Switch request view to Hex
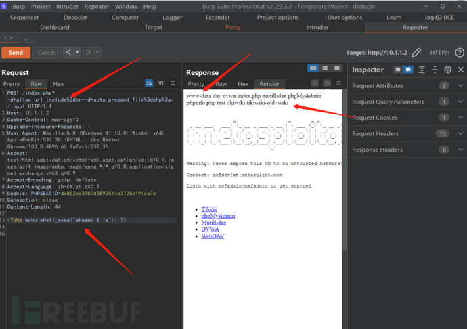This screenshot has height=329, width=467. [58, 84]
